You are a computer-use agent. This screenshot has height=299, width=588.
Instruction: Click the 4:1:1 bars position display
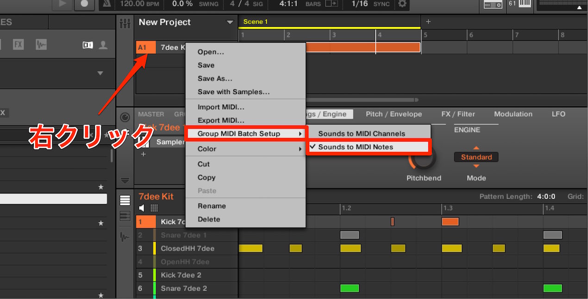(x=288, y=4)
